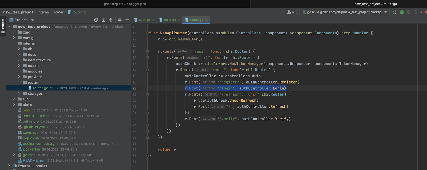This screenshot has width=427, height=170.
Task: Click the Expand All icon in Project panel
Action: coord(104,20)
